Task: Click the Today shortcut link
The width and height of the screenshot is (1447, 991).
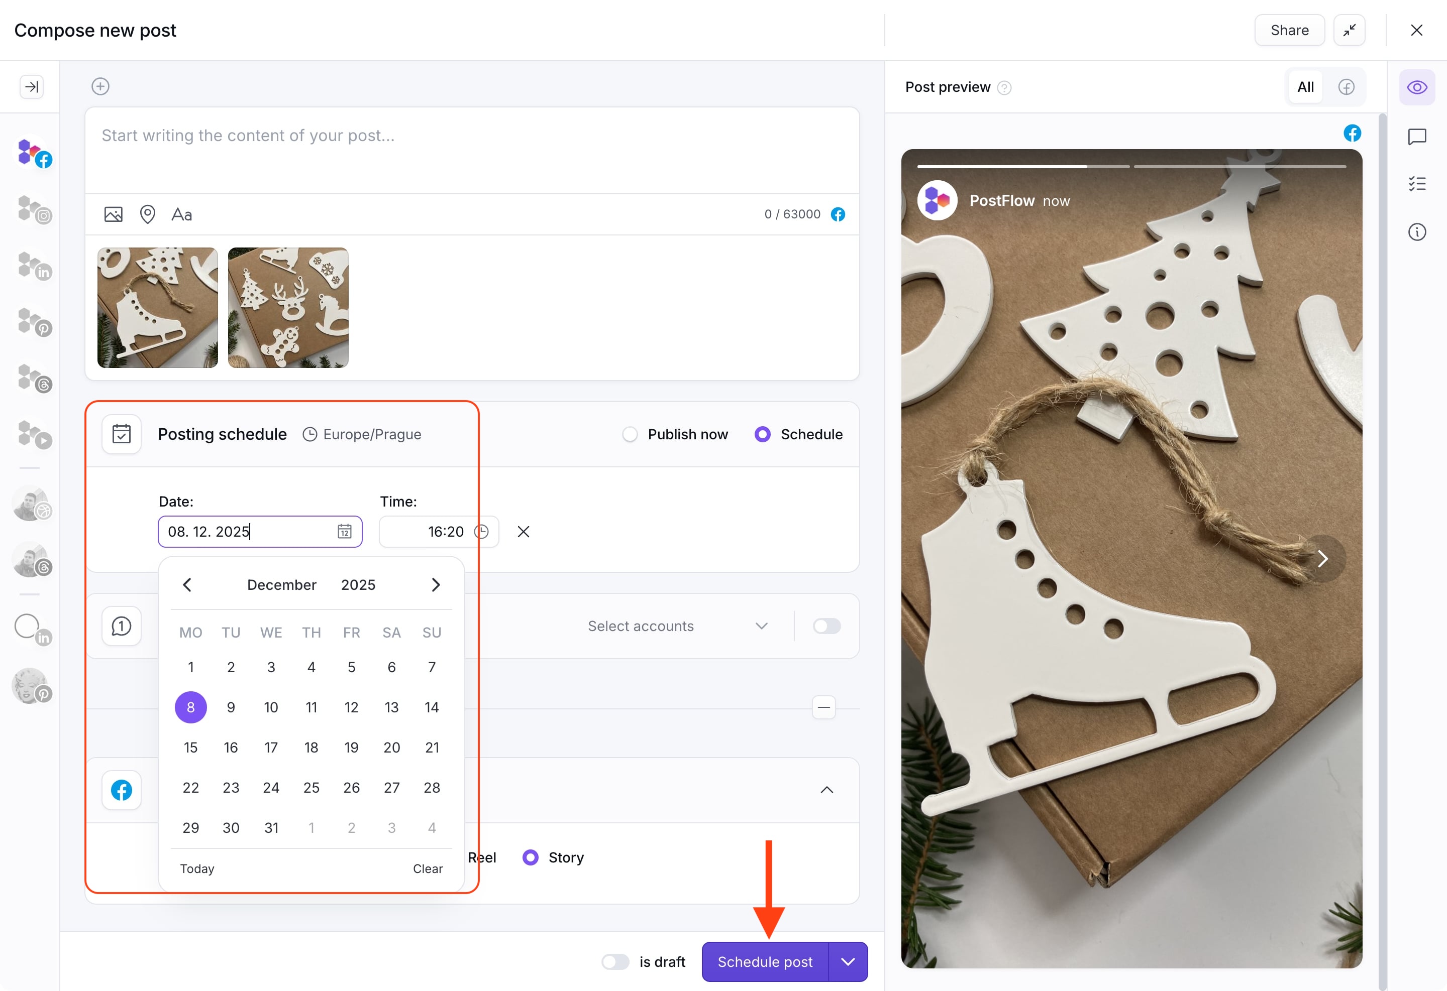Action: (x=198, y=869)
